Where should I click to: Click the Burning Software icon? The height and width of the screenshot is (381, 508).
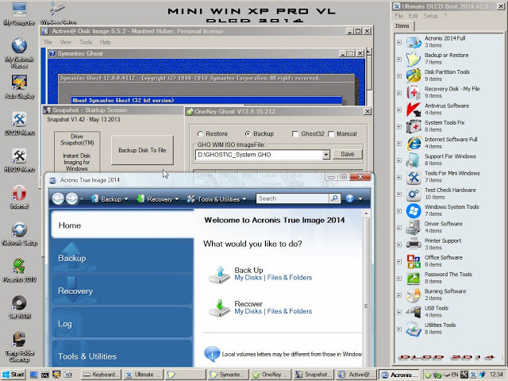[414, 294]
